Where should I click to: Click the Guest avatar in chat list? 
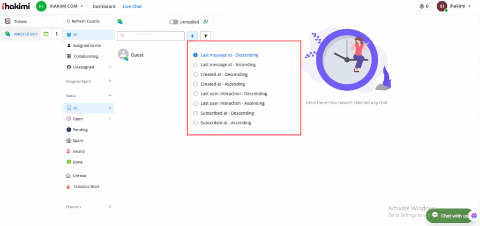123,54
